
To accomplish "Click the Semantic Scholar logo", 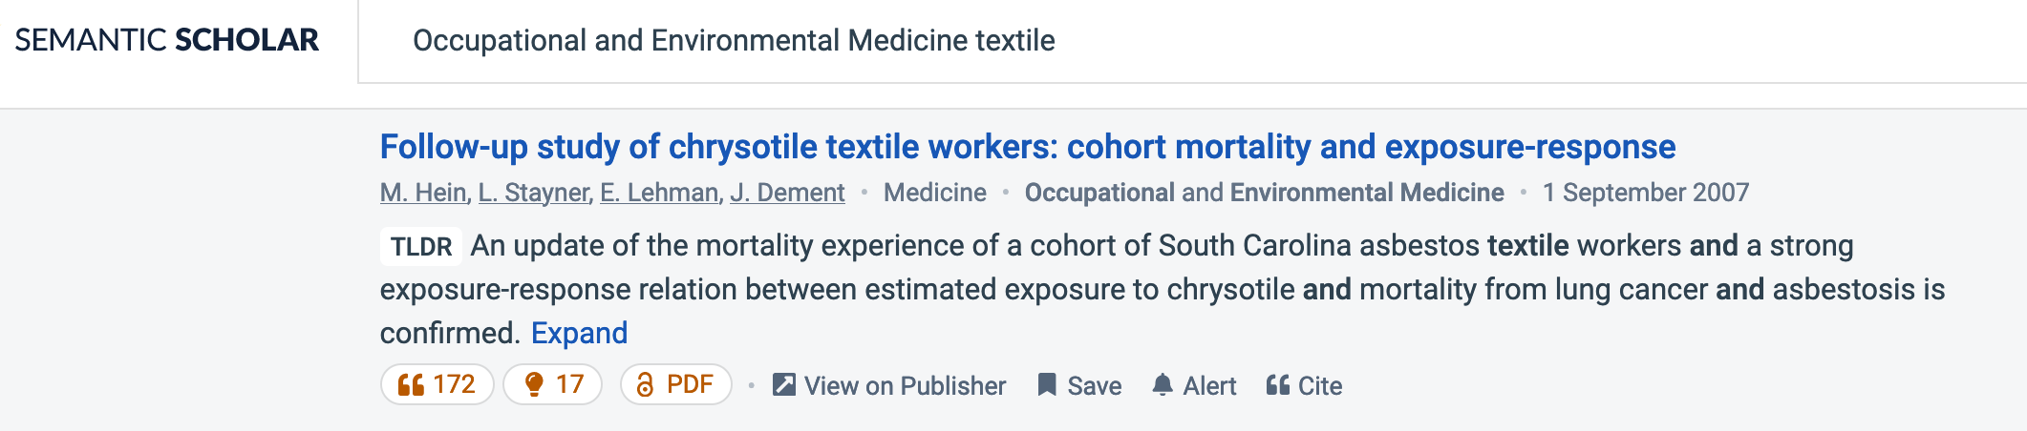I will tap(167, 40).
